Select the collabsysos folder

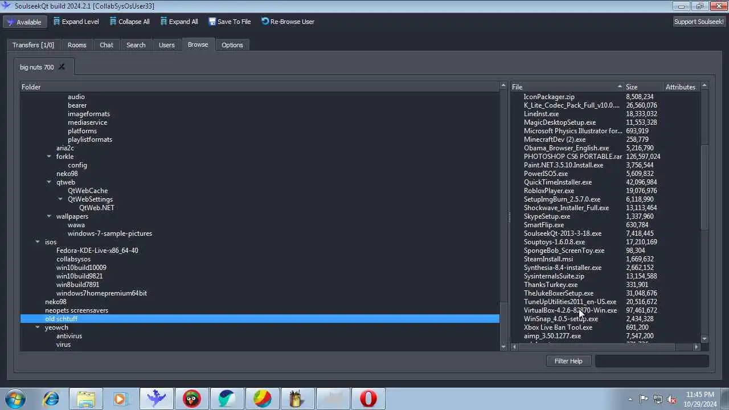[73, 259]
